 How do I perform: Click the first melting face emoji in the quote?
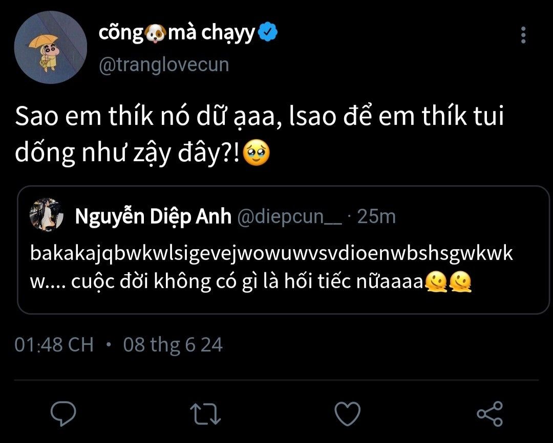point(436,281)
